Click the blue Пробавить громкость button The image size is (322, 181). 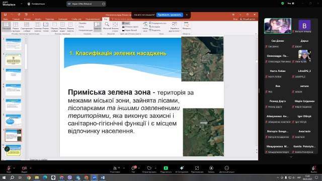point(170,15)
